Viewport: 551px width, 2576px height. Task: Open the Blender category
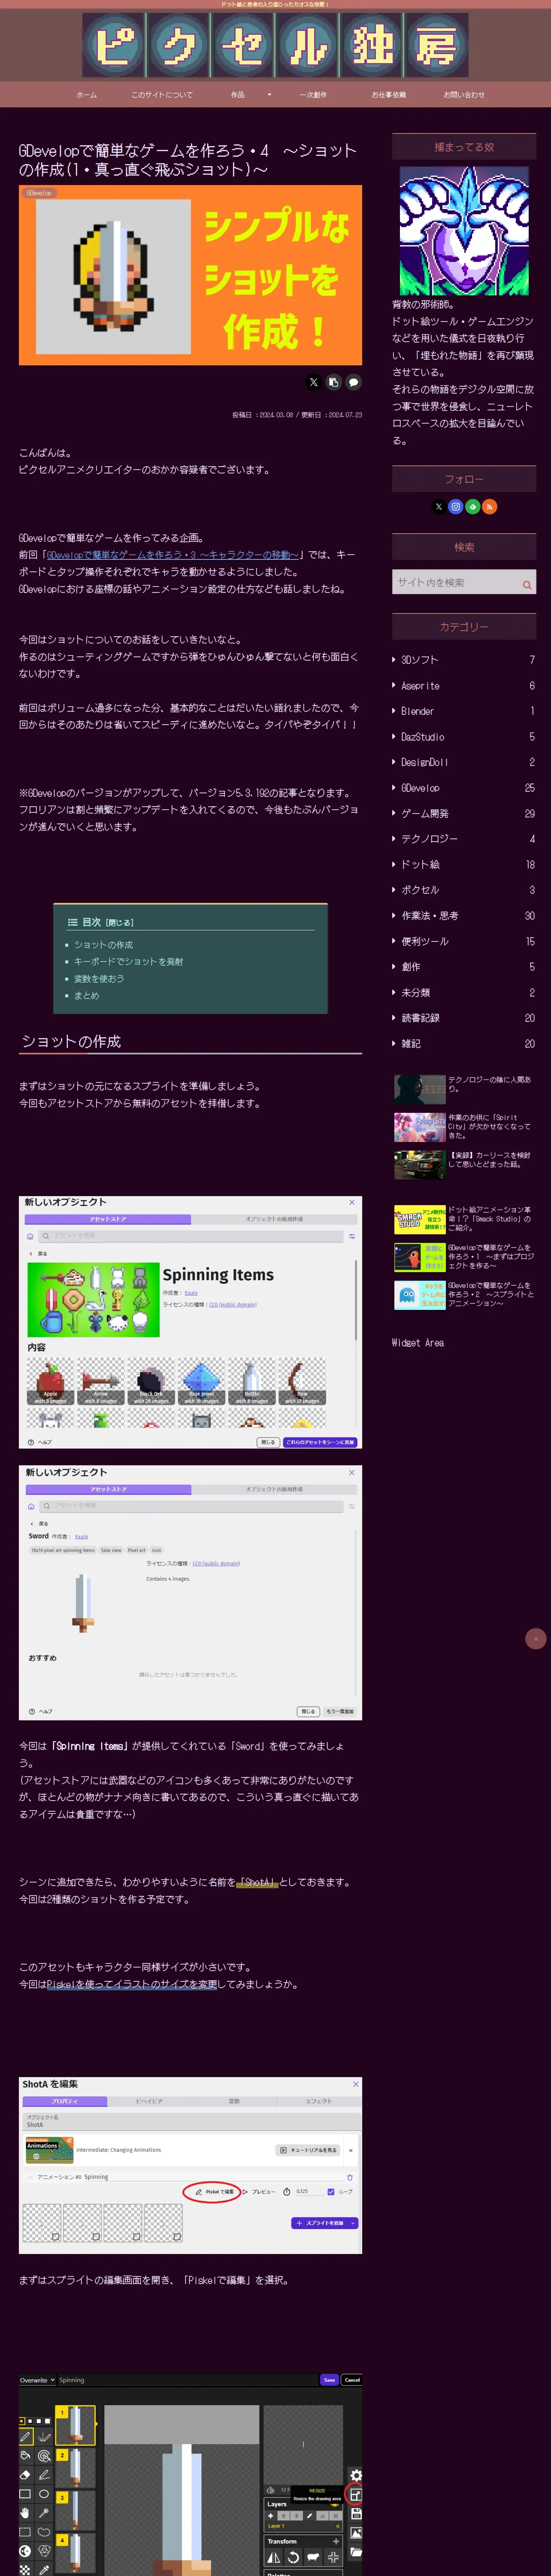[463, 711]
